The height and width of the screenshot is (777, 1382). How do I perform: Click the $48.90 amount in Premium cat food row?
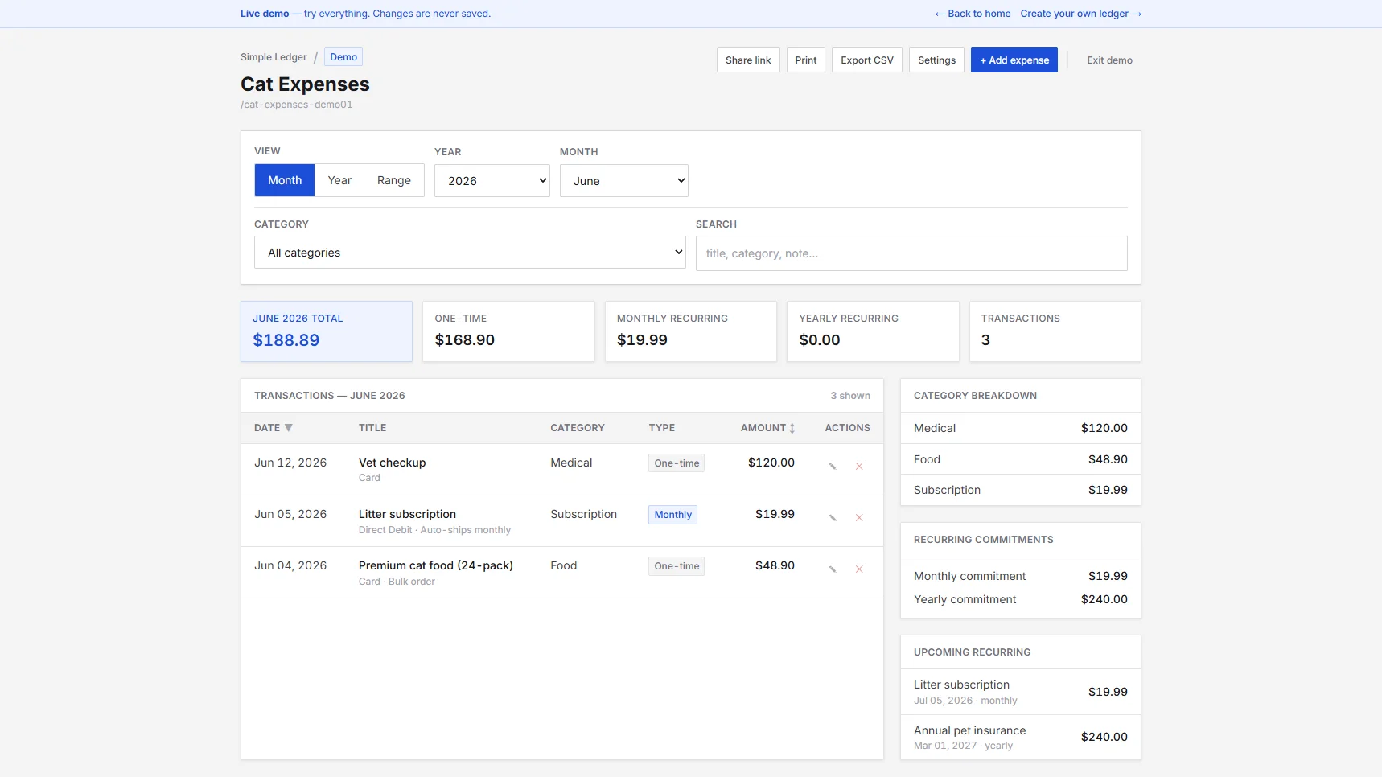(x=775, y=565)
